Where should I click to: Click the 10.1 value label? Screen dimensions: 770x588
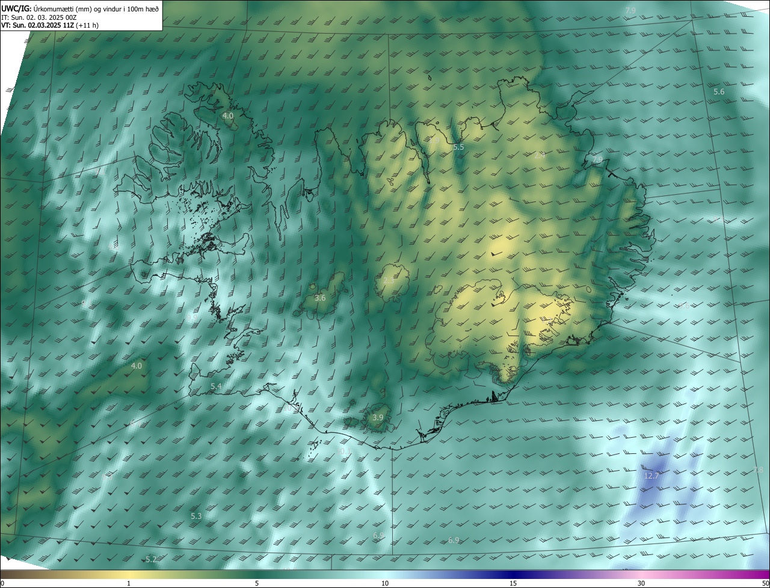click(343, 451)
